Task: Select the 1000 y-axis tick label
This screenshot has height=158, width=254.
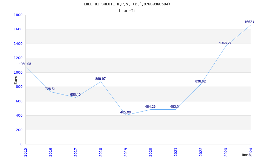Action: coord(18,73)
